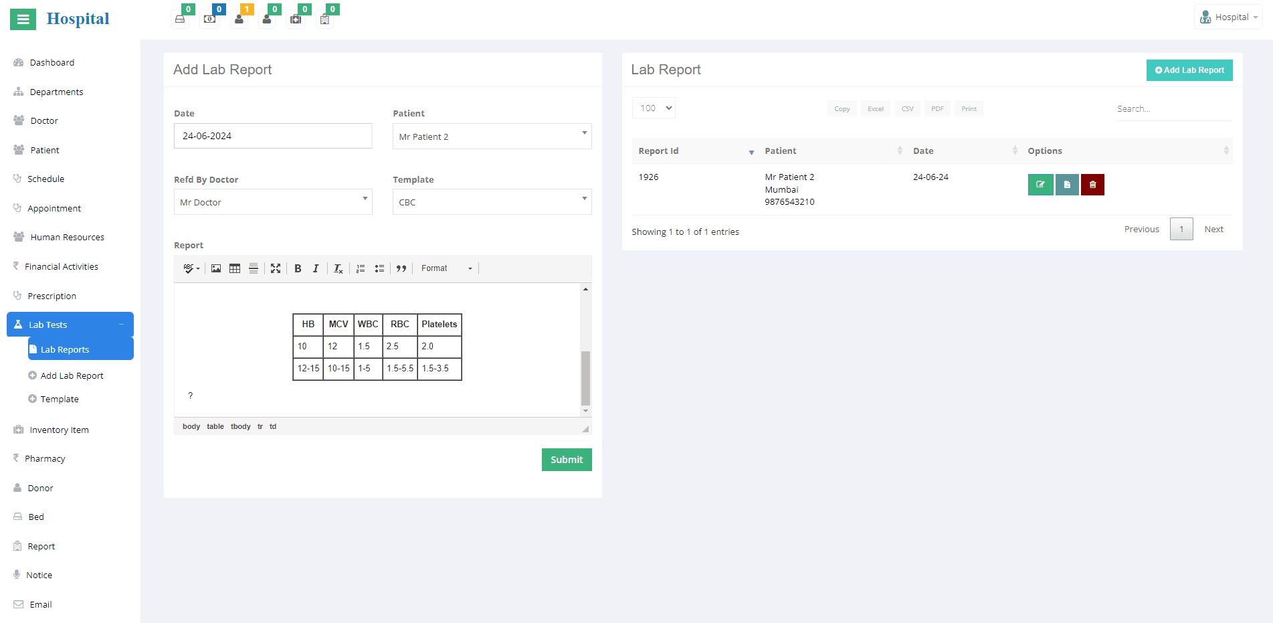Open the Patient dropdown
The image size is (1273, 623).
pyautogui.click(x=492, y=137)
